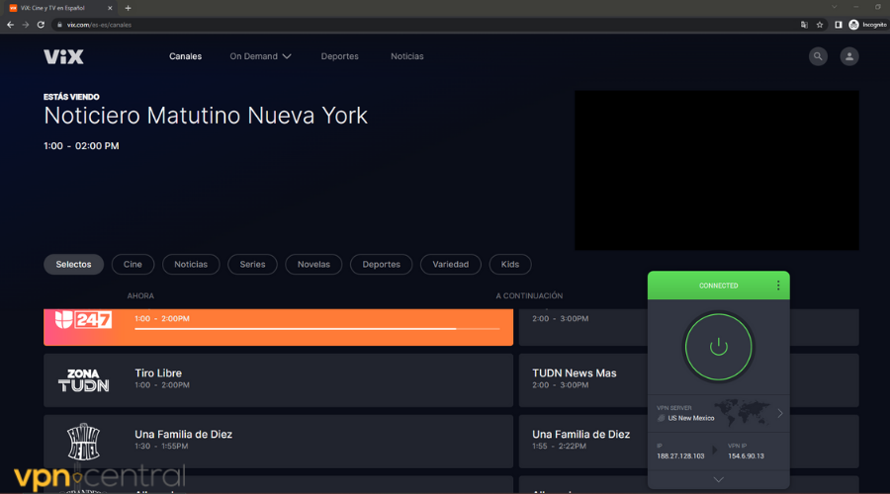Expand the VPN panel bottom chevron
890x494 pixels.
tap(719, 479)
